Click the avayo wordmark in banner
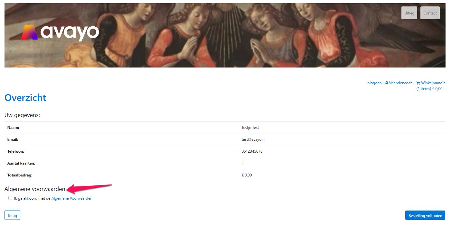The height and width of the screenshot is (225, 451). tap(70, 33)
